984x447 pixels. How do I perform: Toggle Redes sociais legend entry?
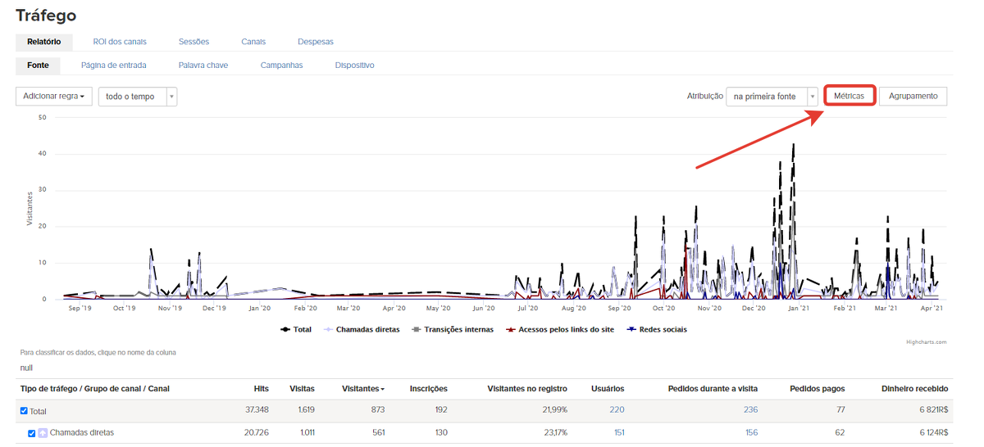(657, 329)
